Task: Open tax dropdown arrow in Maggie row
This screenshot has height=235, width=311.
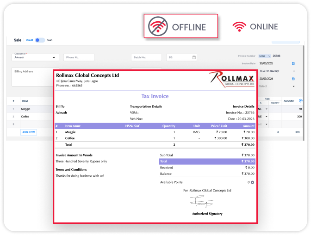Action: pyautogui.click(x=267, y=109)
